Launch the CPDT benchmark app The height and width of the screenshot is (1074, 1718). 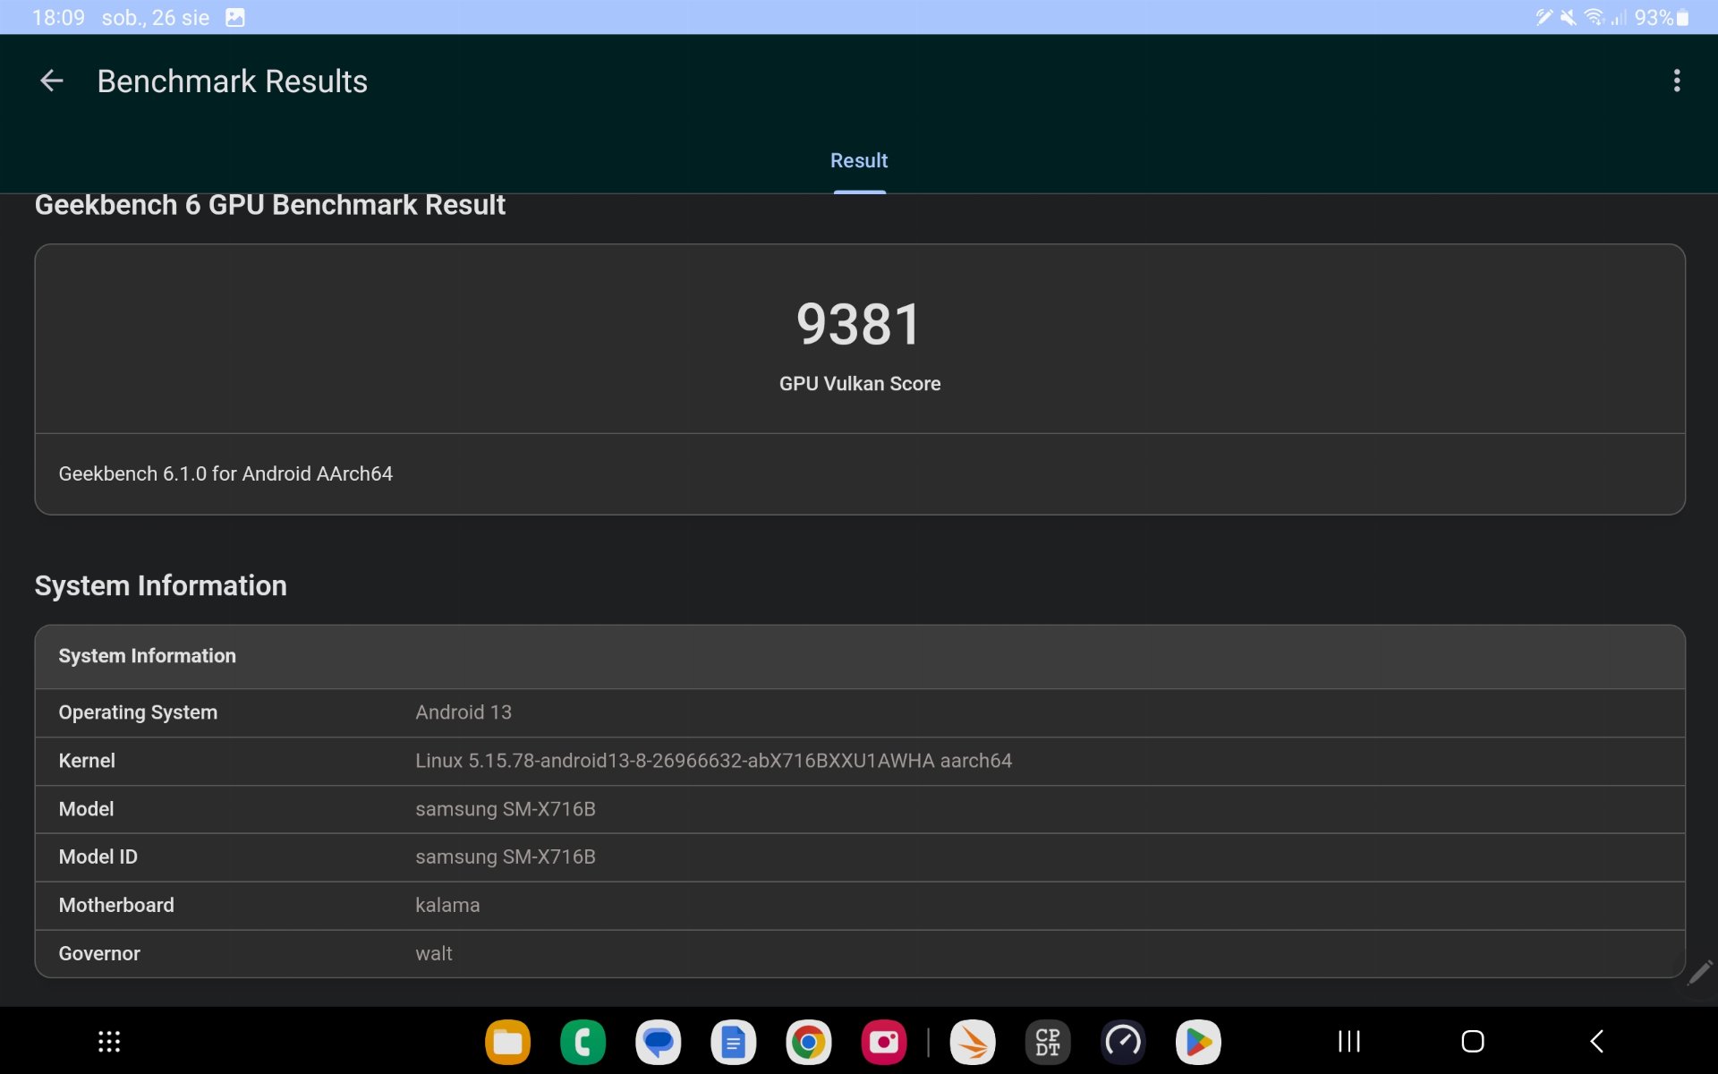1048,1042
